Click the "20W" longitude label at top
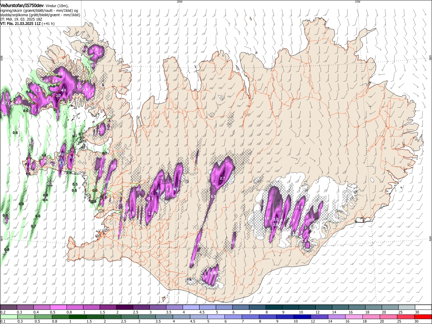 pyautogui.click(x=180, y=2)
